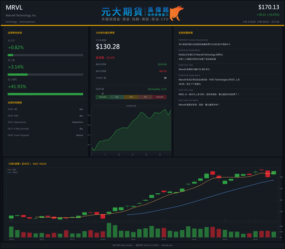Screen dimensions: 285x249
Task: Click the average target price $130.28
Action: (108, 47)
